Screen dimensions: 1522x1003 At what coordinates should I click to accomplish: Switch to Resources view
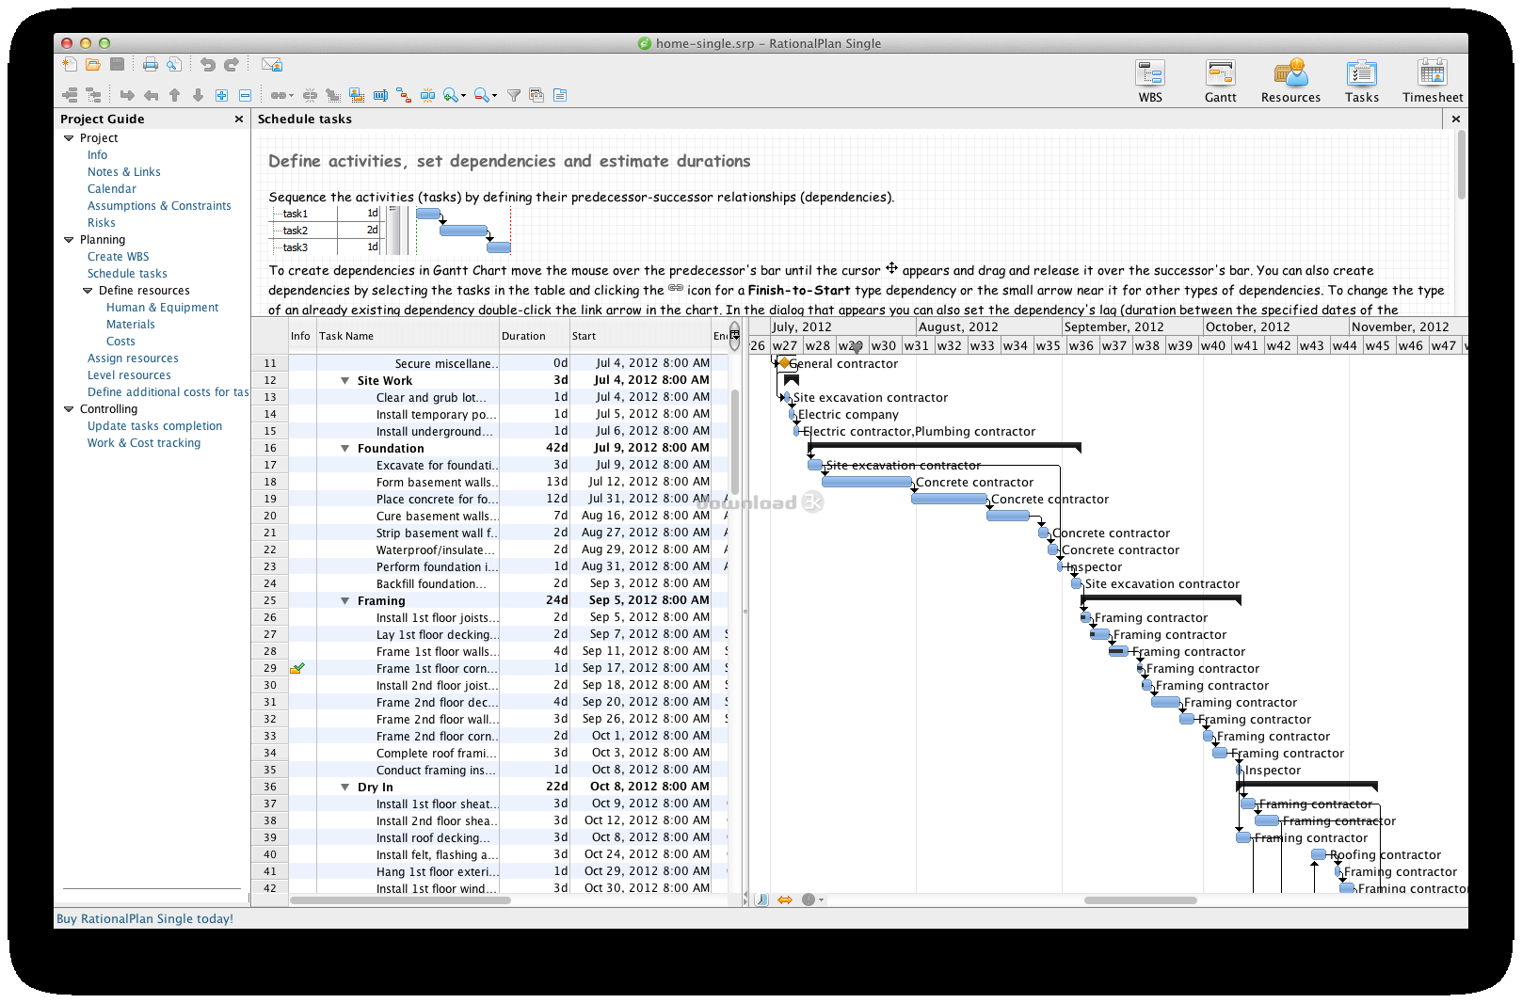tap(1290, 81)
